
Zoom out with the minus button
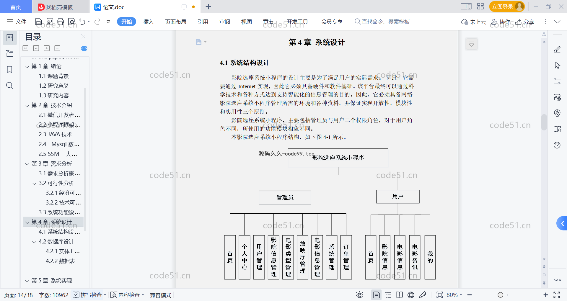tap(470, 295)
